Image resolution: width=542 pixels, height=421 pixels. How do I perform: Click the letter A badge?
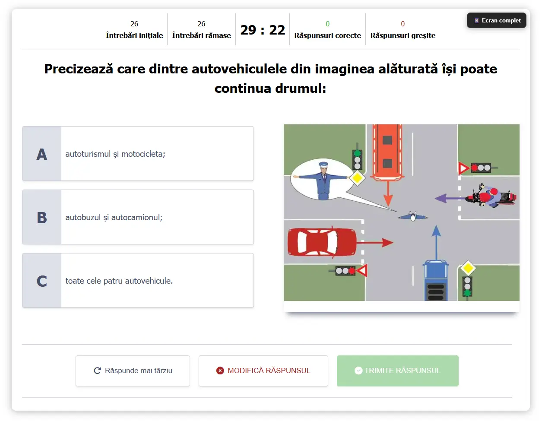click(x=42, y=154)
